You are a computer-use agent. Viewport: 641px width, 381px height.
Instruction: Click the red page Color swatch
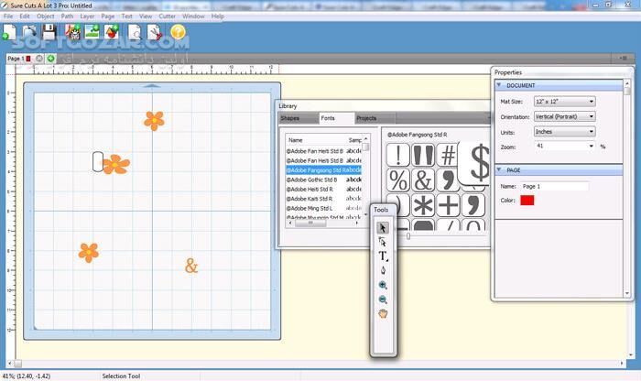click(527, 201)
